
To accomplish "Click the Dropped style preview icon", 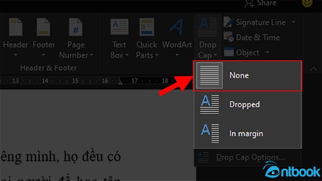I will click(x=209, y=104).
